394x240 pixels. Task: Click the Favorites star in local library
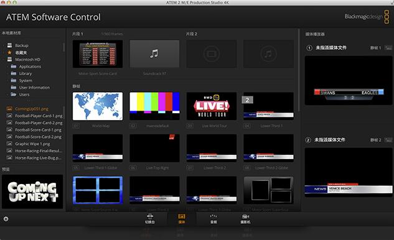pyautogui.click(x=9, y=52)
